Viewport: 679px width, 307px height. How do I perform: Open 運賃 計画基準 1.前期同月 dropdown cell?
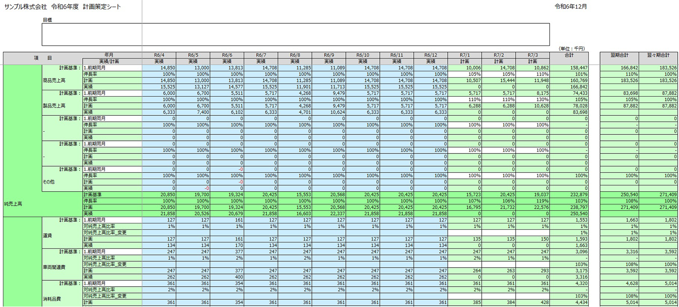(112, 220)
